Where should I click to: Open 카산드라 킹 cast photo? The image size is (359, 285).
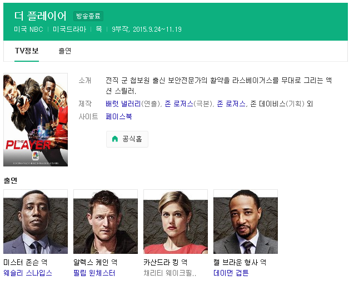point(176,222)
